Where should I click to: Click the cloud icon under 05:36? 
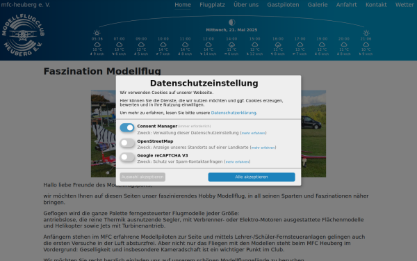[97, 45]
